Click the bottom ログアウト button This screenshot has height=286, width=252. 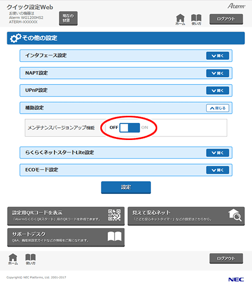tap(226, 258)
